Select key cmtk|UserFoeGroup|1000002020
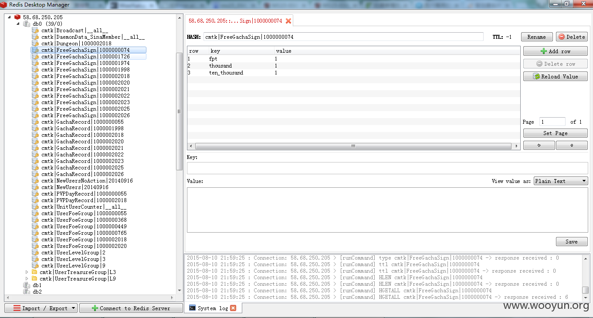 tap(84, 246)
